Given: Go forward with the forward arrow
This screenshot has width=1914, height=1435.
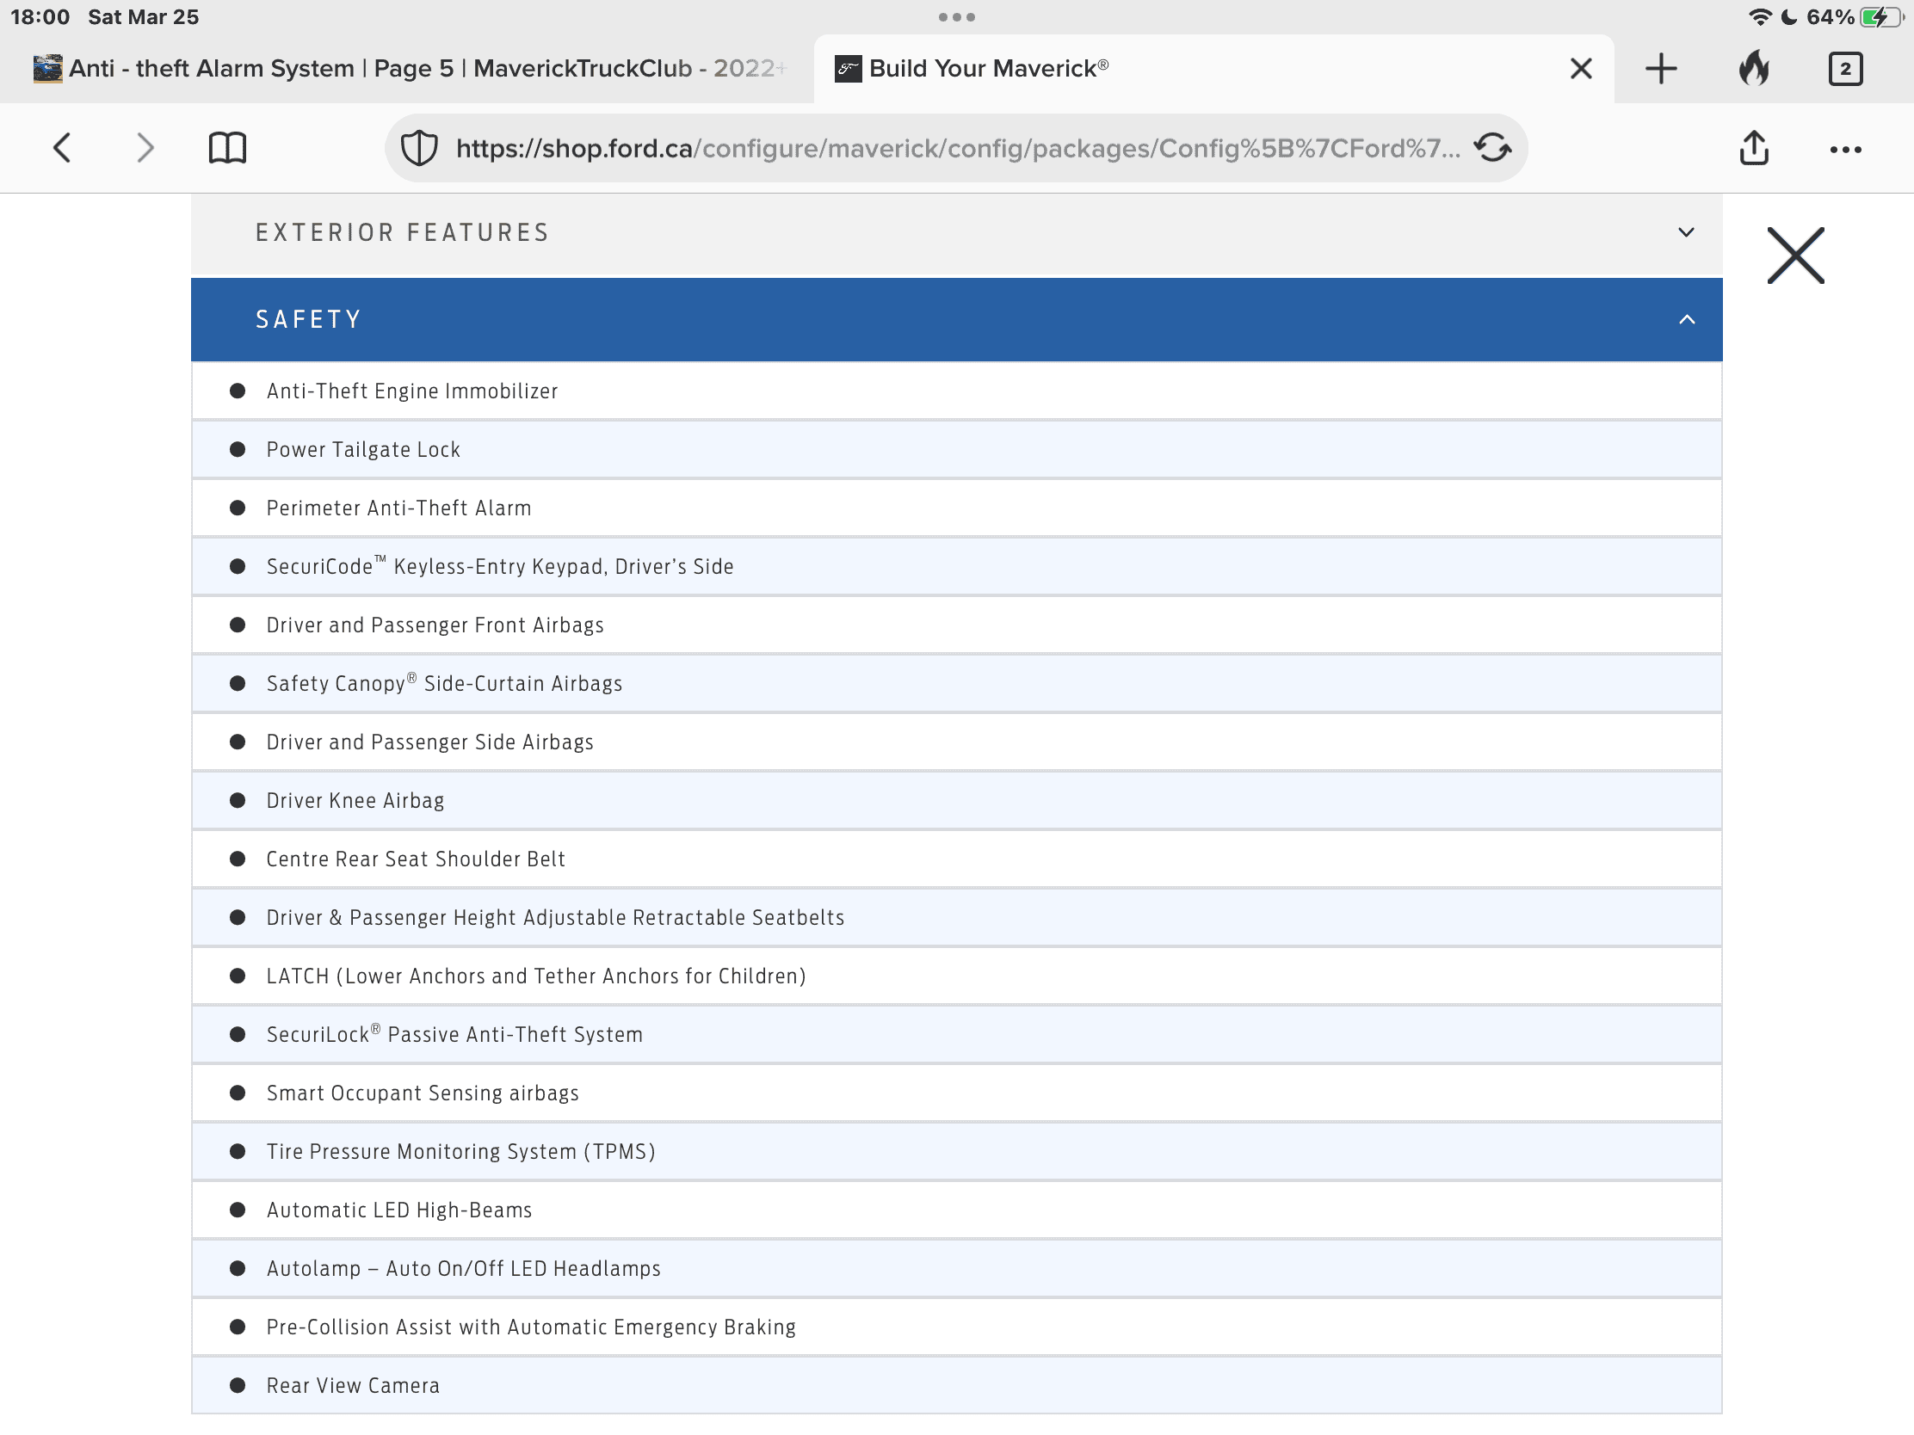Looking at the screenshot, I should coord(145,148).
